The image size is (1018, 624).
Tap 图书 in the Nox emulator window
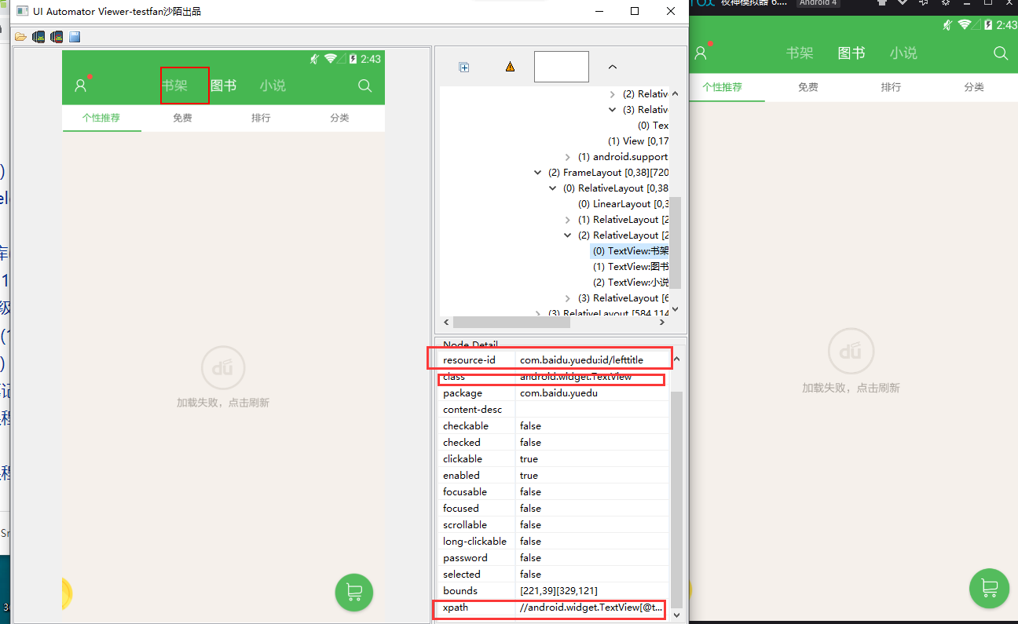click(x=851, y=53)
